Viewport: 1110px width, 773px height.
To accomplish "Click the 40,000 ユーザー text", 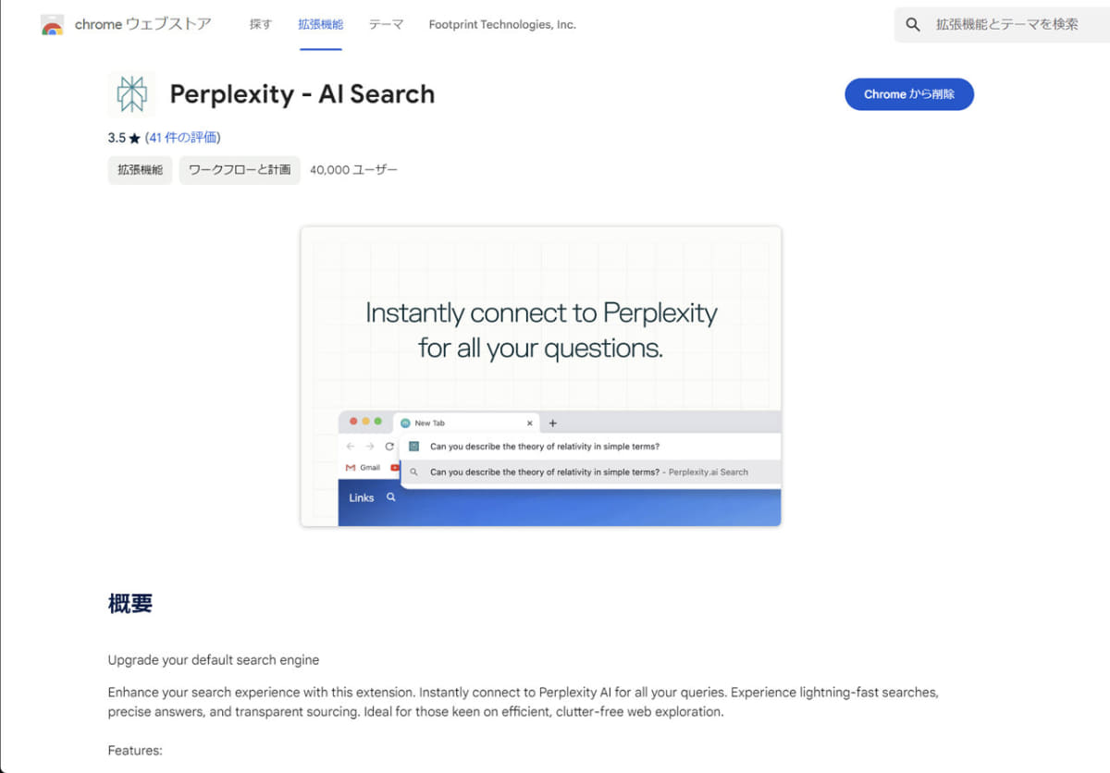I will click(x=353, y=170).
